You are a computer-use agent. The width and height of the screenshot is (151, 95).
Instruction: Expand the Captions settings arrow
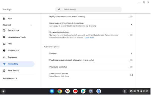pos(131,53)
